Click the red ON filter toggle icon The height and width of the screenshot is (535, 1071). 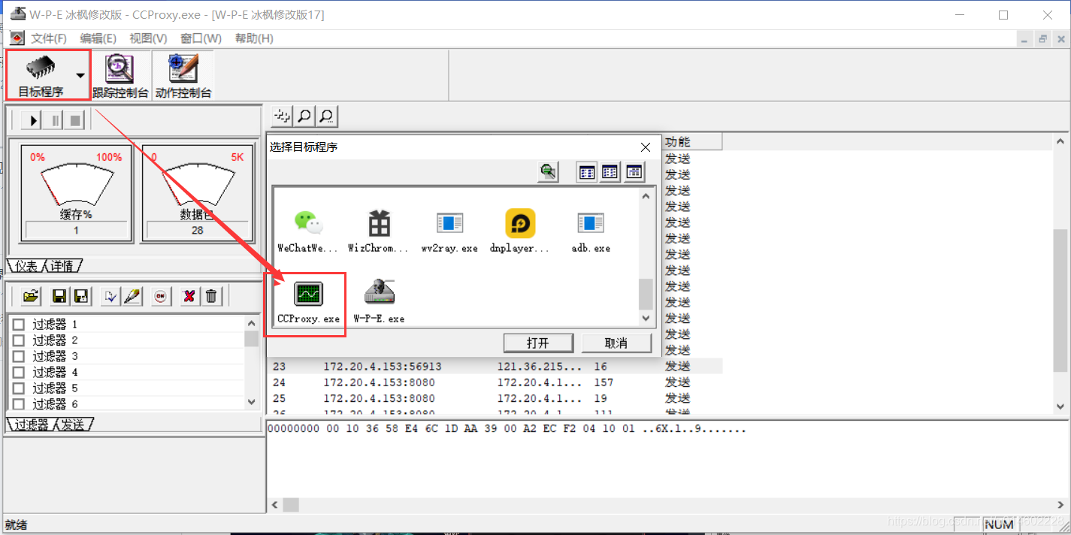coord(160,296)
